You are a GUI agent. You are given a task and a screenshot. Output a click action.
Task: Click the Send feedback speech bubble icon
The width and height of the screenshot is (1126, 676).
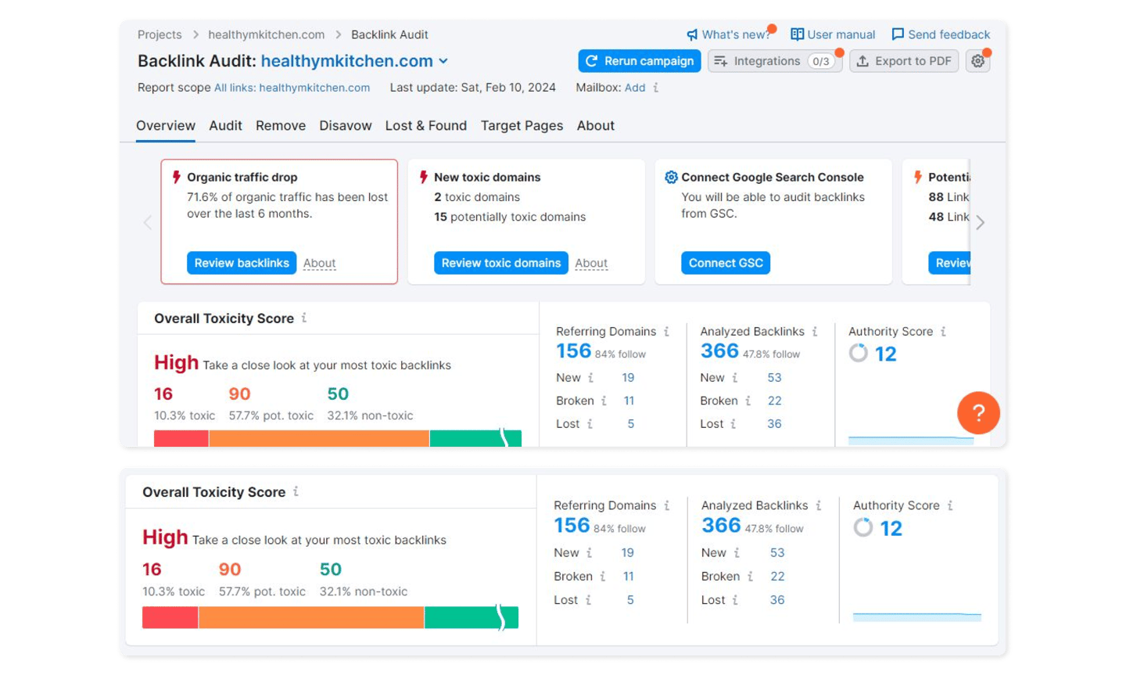click(898, 34)
